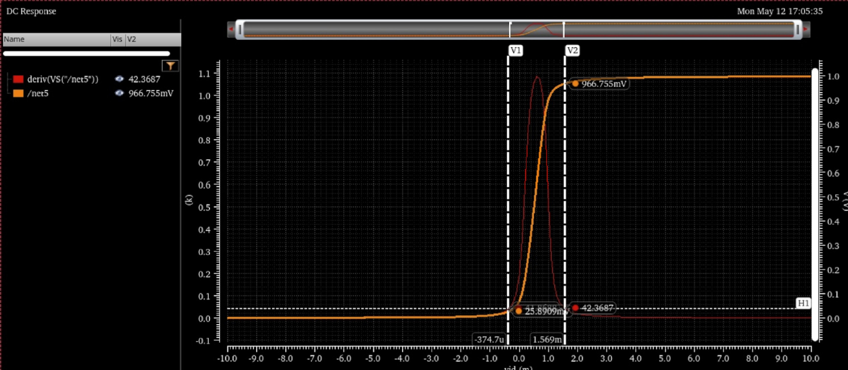Select the deriv(VS("/net5")) trace in legend
The width and height of the screenshot is (848, 370).
click(63, 79)
